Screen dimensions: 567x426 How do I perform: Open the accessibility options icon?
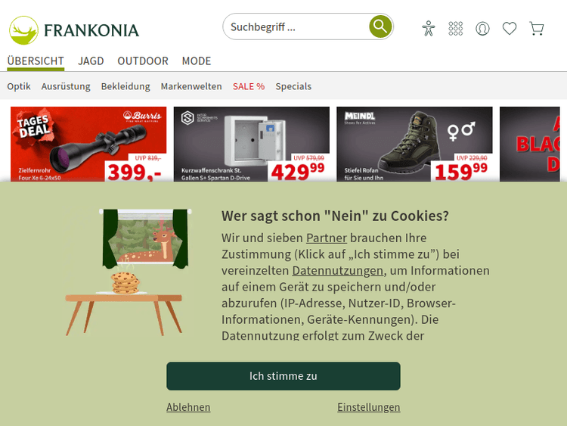pyautogui.click(x=429, y=28)
